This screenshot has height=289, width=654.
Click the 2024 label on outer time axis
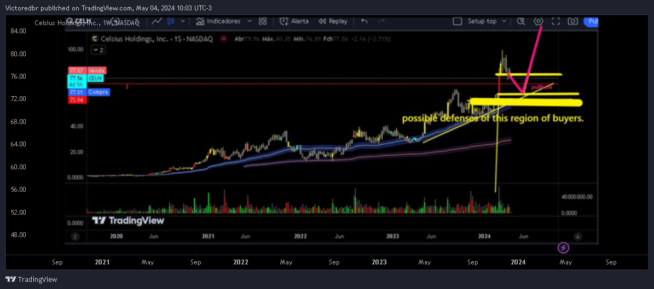point(518,262)
